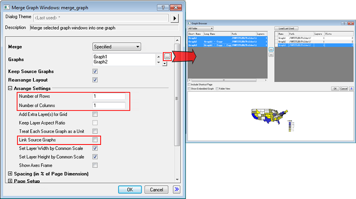Open the Dialog Theme flyout arrow button
This screenshot has height=199, width=356.
pyautogui.click(x=175, y=18)
